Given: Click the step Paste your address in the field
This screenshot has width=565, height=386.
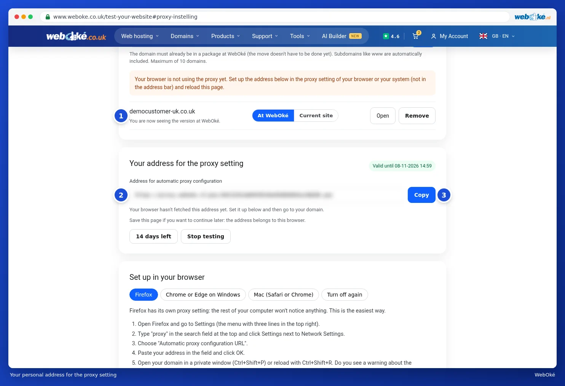Looking at the screenshot, I should tap(191, 353).
